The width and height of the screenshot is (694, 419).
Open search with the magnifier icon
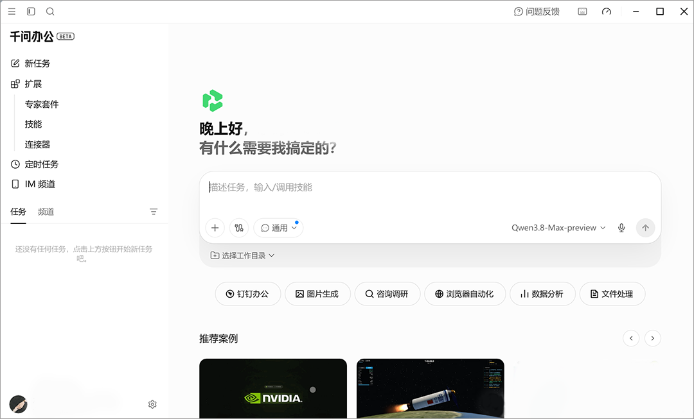point(51,12)
